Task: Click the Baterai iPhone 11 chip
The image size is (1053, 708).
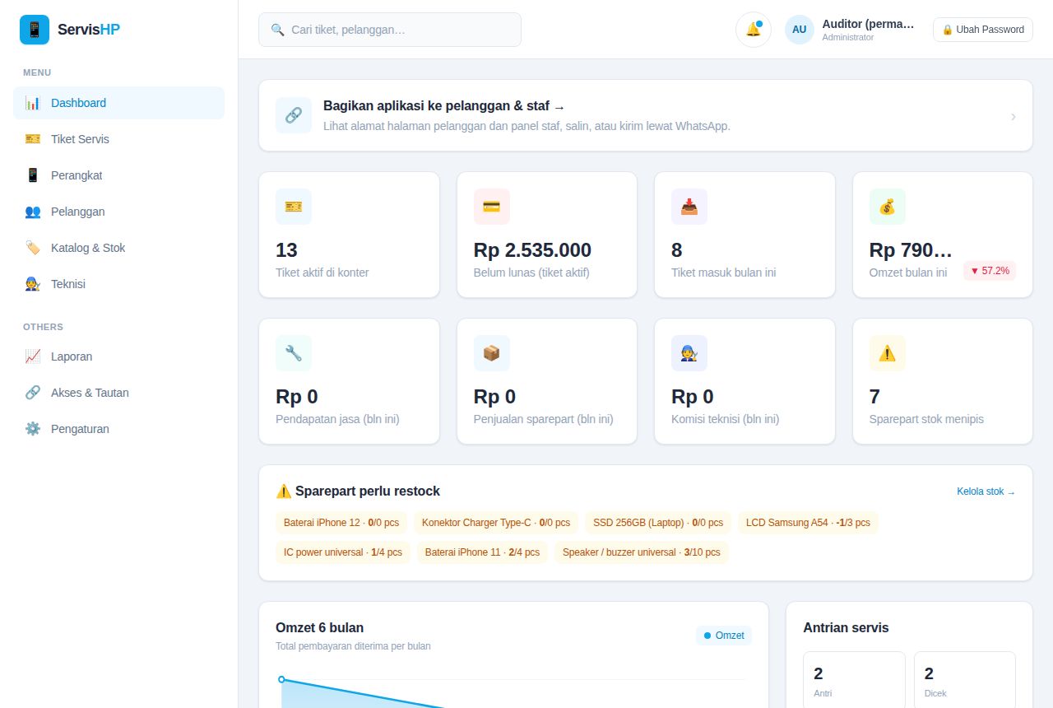Action: click(482, 552)
